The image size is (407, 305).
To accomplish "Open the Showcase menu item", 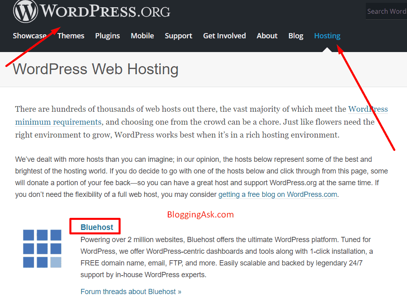I will (29, 36).
